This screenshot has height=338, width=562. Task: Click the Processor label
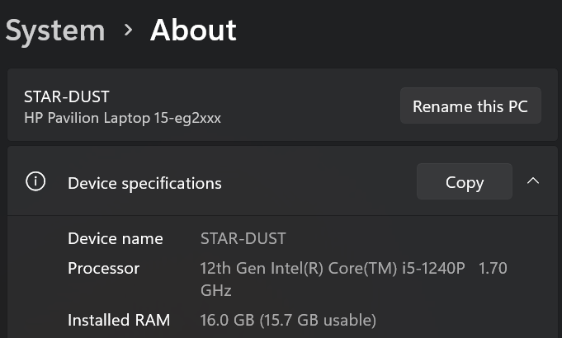[103, 269]
